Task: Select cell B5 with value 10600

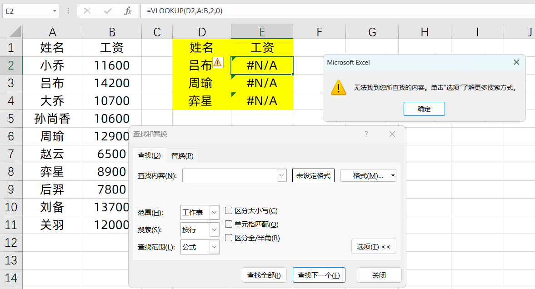Action: pos(112,119)
